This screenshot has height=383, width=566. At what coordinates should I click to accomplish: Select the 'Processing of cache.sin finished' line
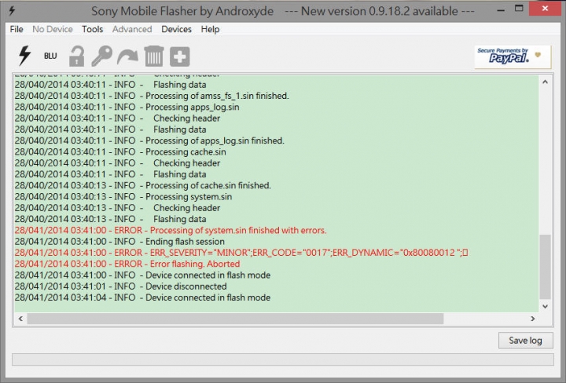142,185
